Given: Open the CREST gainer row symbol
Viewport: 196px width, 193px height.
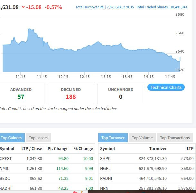Looking at the screenshot, I should [x=6, y=158].
